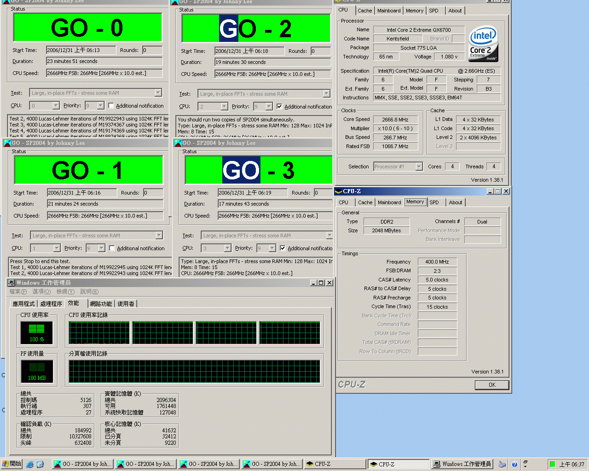Uncheck Additional notification in GO - 2 window
This screenshot has height=471, width=589.
click(279, 107)
